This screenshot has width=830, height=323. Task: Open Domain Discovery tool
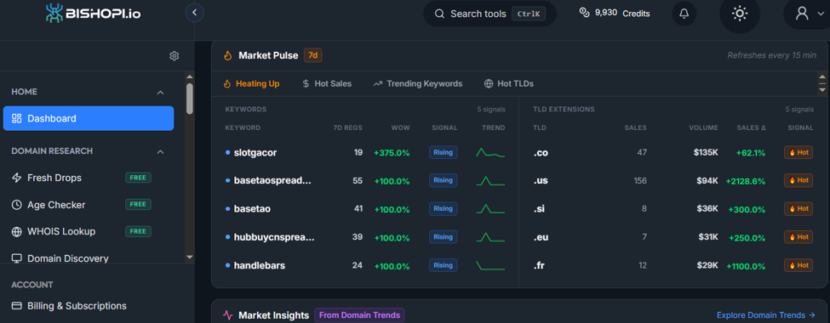click(68, 258)
